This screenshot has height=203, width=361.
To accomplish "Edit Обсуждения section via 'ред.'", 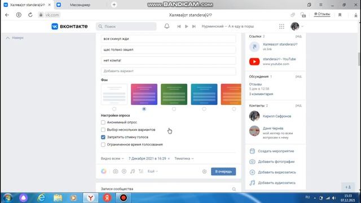I will [298, 77].
